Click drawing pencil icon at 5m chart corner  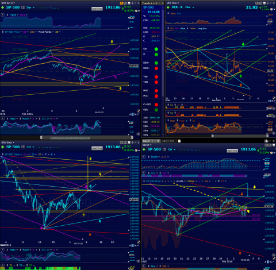[x=139, y=111]
